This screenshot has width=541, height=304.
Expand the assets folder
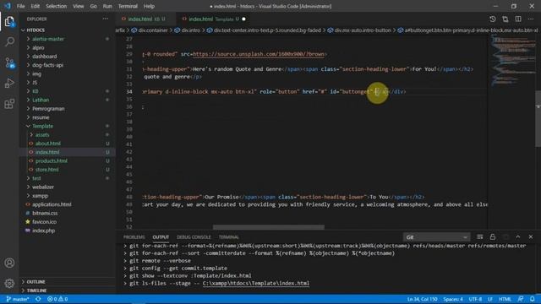coord(68,135)
